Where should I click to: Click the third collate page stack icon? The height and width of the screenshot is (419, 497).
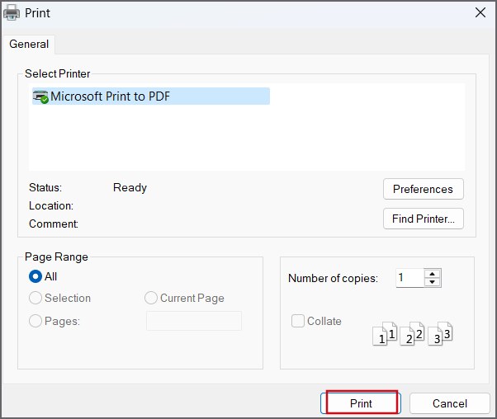click(x=440, y=334)
